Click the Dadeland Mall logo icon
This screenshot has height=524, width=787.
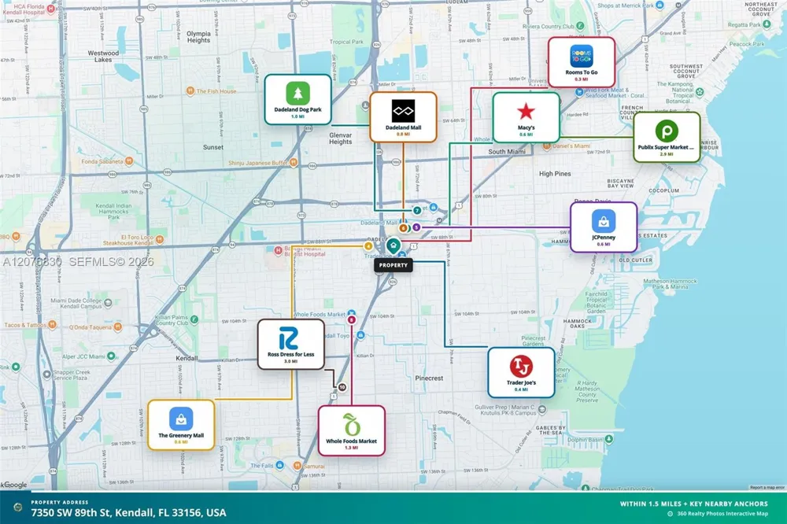[403, 111]
